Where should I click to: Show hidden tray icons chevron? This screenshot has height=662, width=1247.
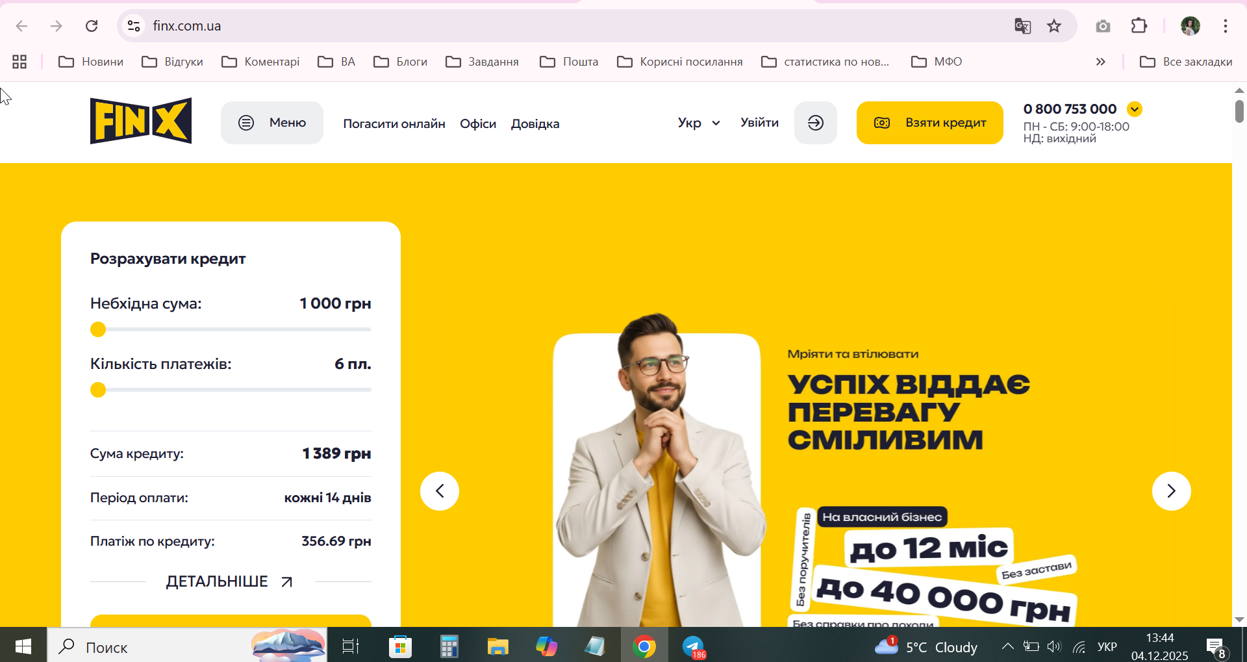[1007, 646]
